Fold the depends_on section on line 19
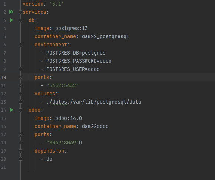Image resolution: width=215 pixels, height=180 pixels. click(x=20, y=151)
